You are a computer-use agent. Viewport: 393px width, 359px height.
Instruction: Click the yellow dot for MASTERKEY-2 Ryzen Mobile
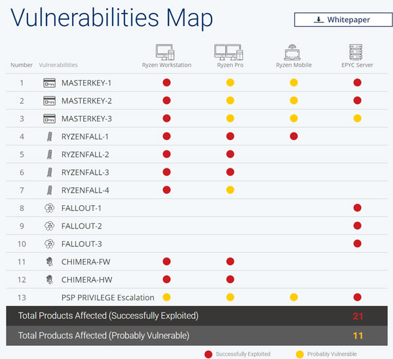pyautogui.click(x=293, y=100)
